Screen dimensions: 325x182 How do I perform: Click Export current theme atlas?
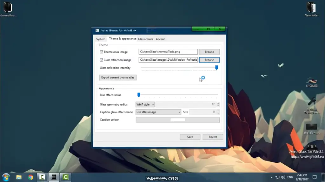coord(118,77)
